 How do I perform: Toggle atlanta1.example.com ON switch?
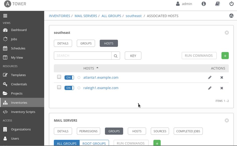(69, 78)
